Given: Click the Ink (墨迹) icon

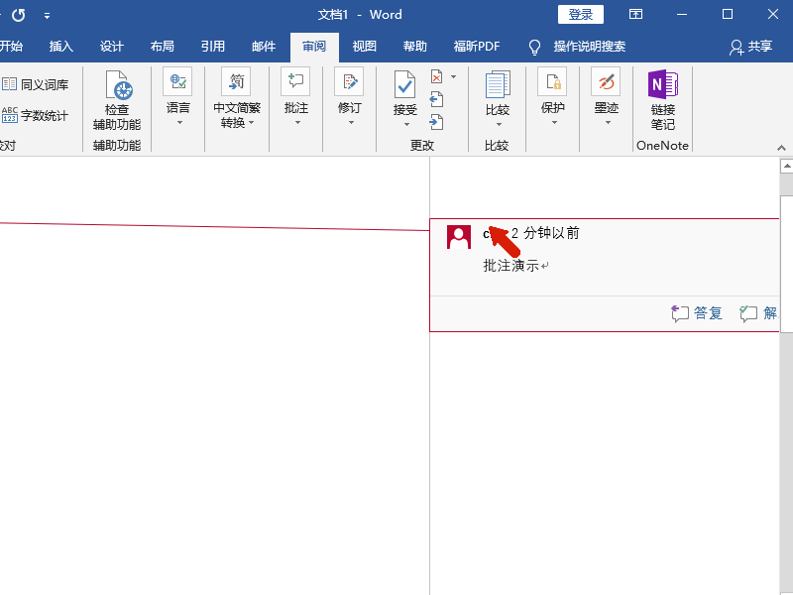Looking at the screenshot, I should 606,81.
